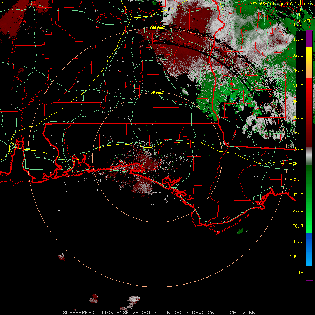Image resolution: width=315 pixels, height=315 pixels.
Task: Select the purple segment of the color bar
Action: click(x=309, y=39)
